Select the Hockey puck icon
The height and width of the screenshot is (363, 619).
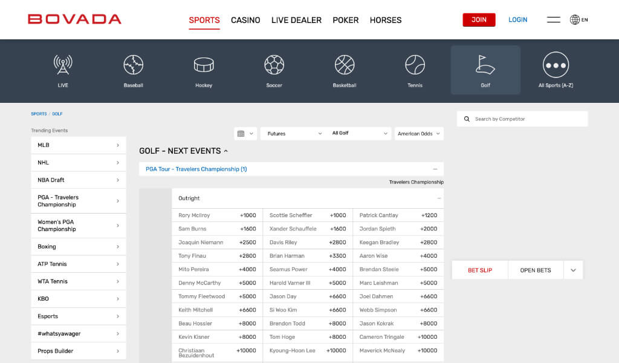click(204, 65)
